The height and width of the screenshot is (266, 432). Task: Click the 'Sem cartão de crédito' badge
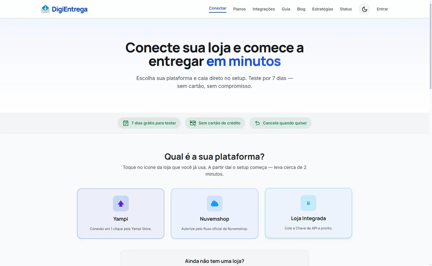(215, 123)
